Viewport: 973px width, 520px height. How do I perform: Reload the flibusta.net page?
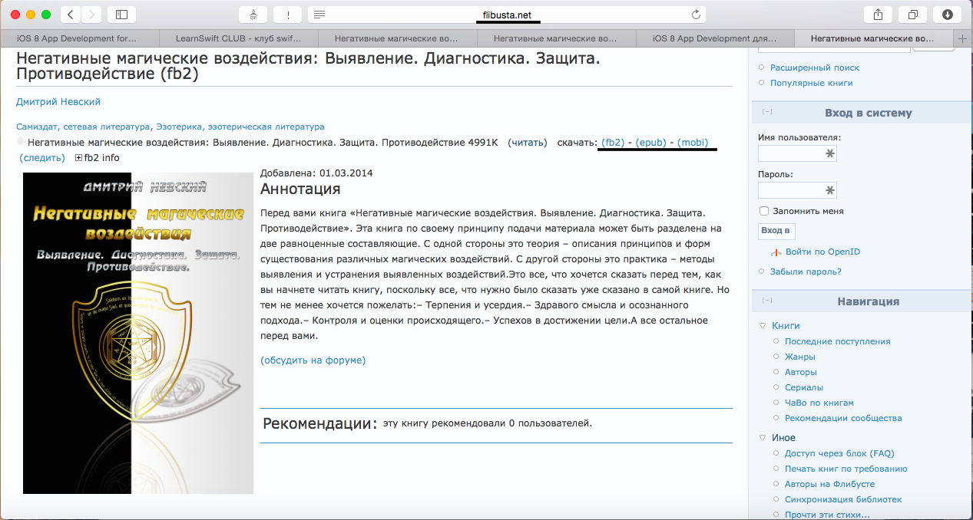coord(695,14)
